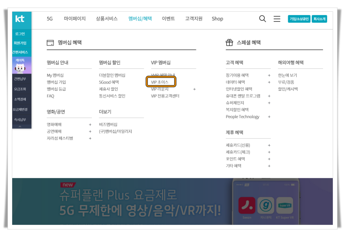345x237 pixels.
Task: Open the 고객지원 top menu
Action: click(x=194, y=19)
